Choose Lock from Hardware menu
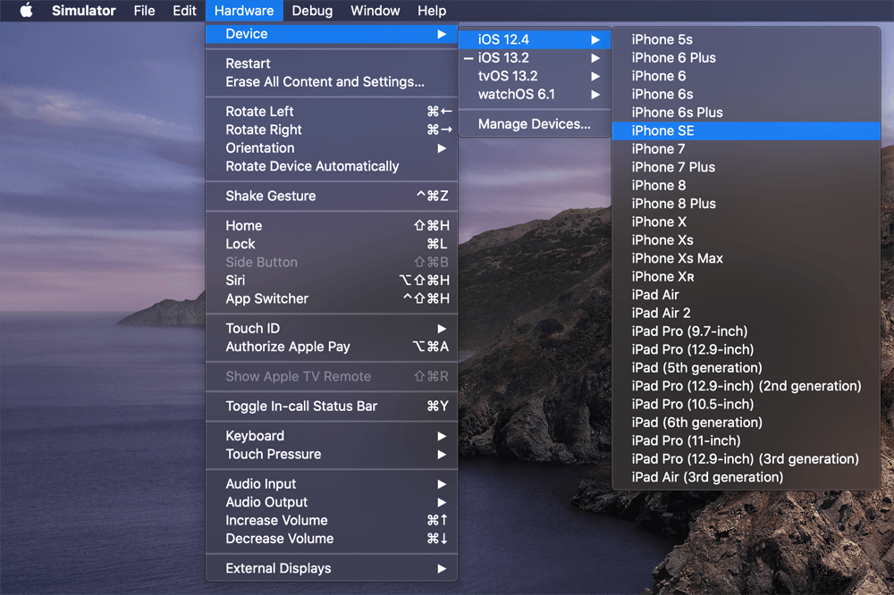The height and width of the screenshot is (595, 894). pos(332,244)
